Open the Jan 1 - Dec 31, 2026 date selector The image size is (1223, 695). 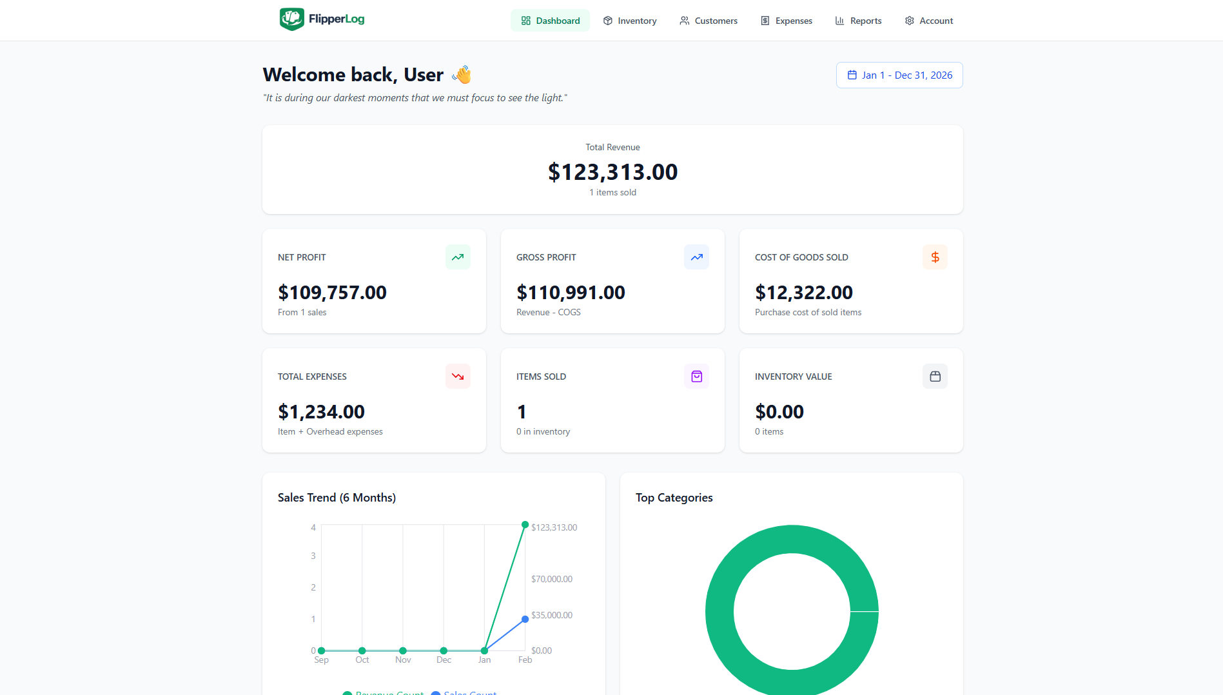tap(899, 75)
